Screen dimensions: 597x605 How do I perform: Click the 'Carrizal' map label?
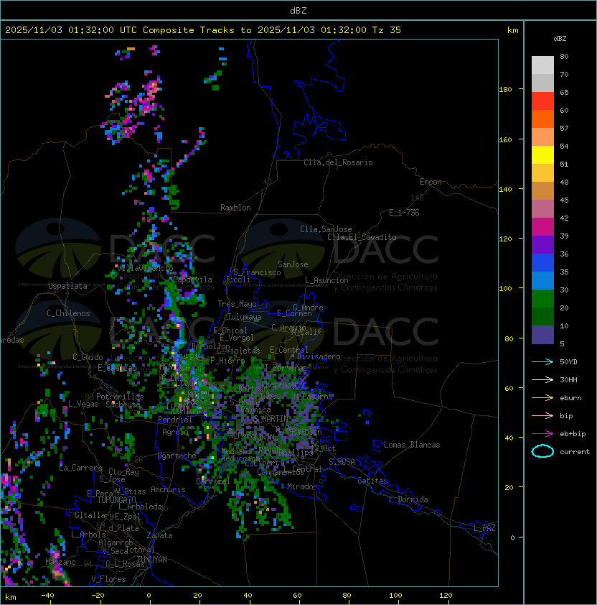[213, 481]
